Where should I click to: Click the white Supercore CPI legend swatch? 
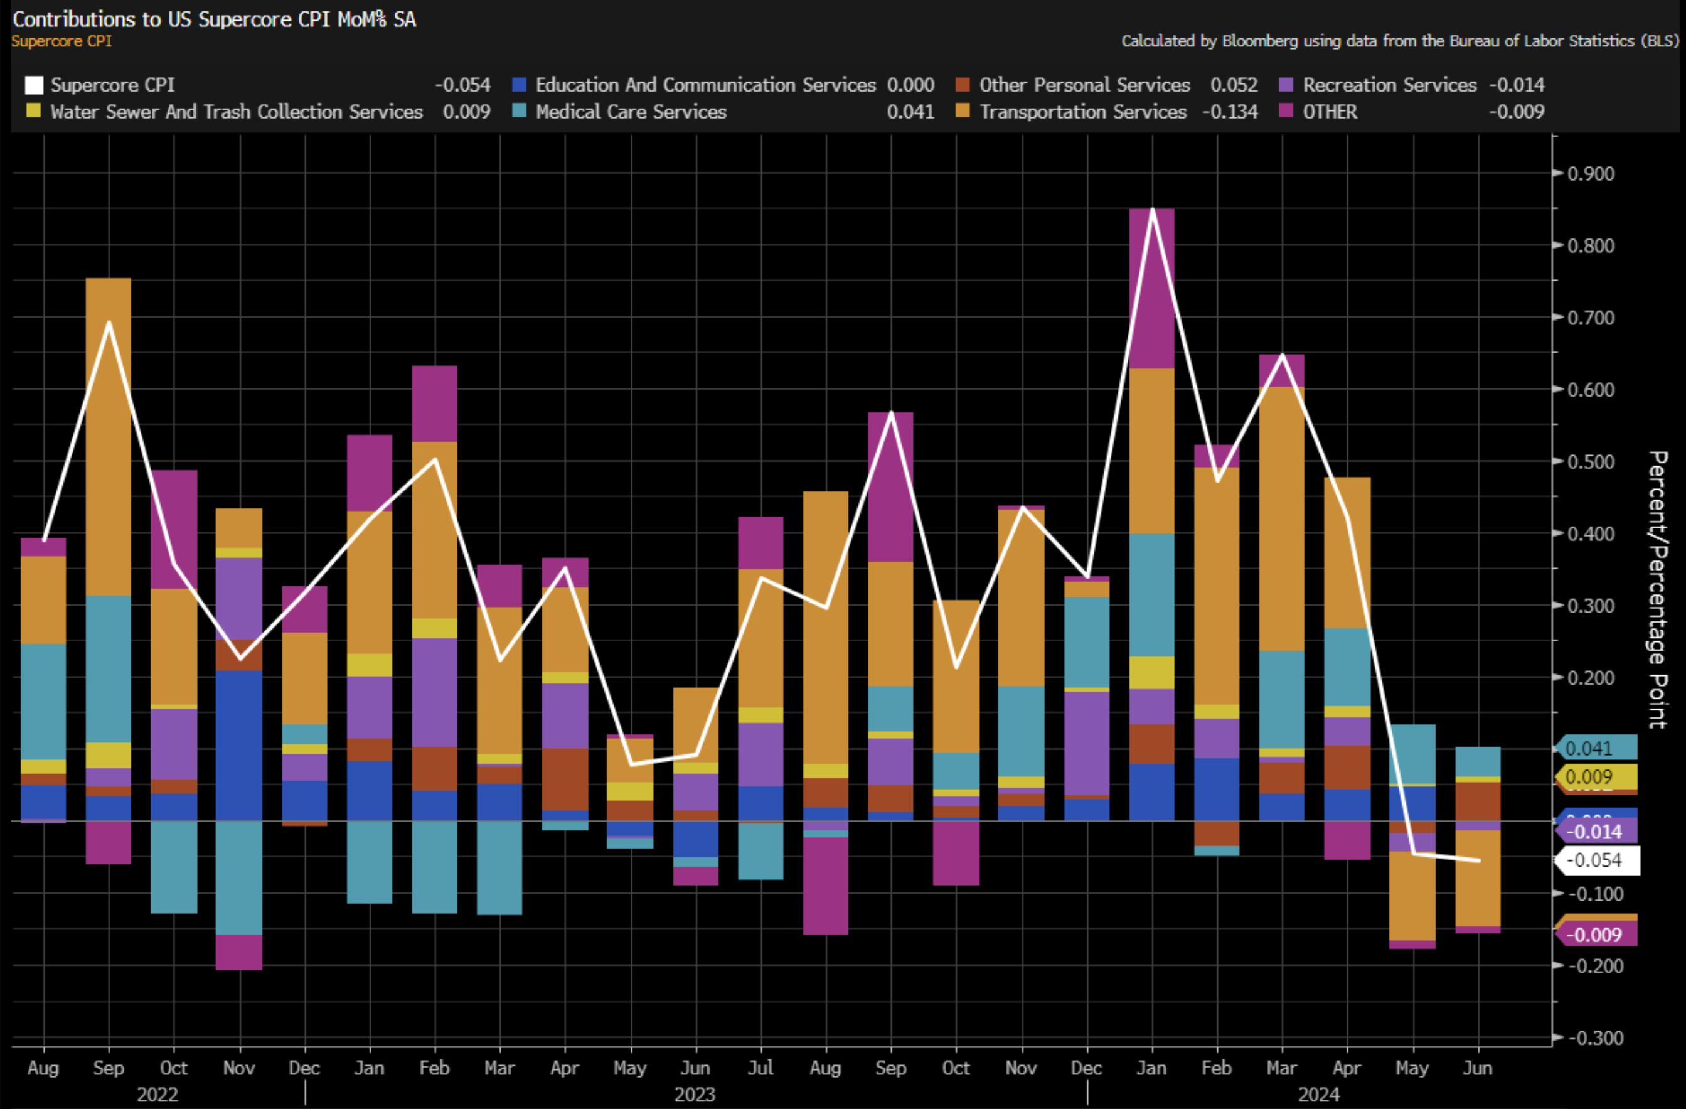click(33, 85)
